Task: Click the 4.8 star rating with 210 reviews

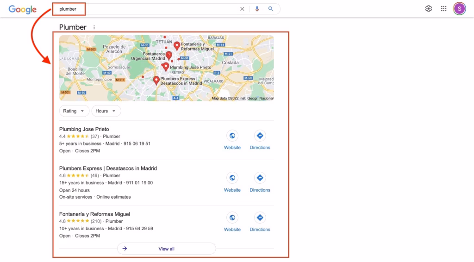Action: 80,221
